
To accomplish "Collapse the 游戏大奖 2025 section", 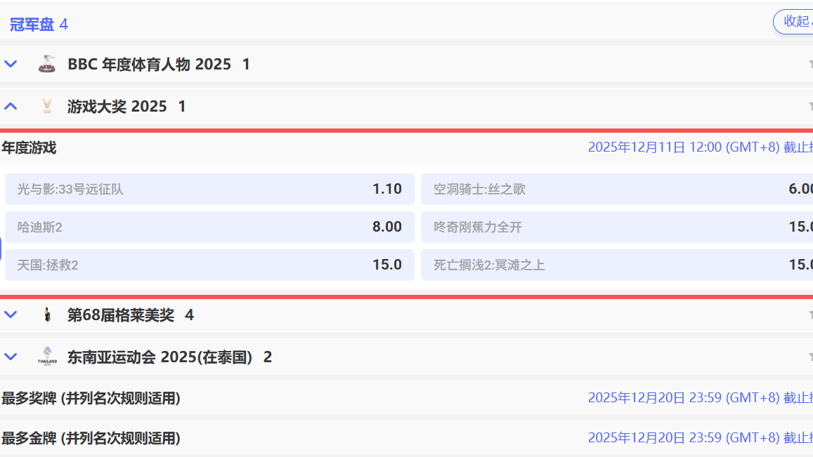I will tap(10, 106).
